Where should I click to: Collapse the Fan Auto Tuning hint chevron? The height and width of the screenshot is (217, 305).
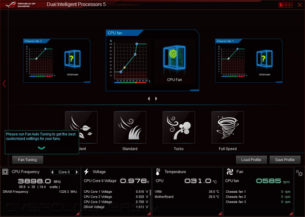[x=41, y=148]
